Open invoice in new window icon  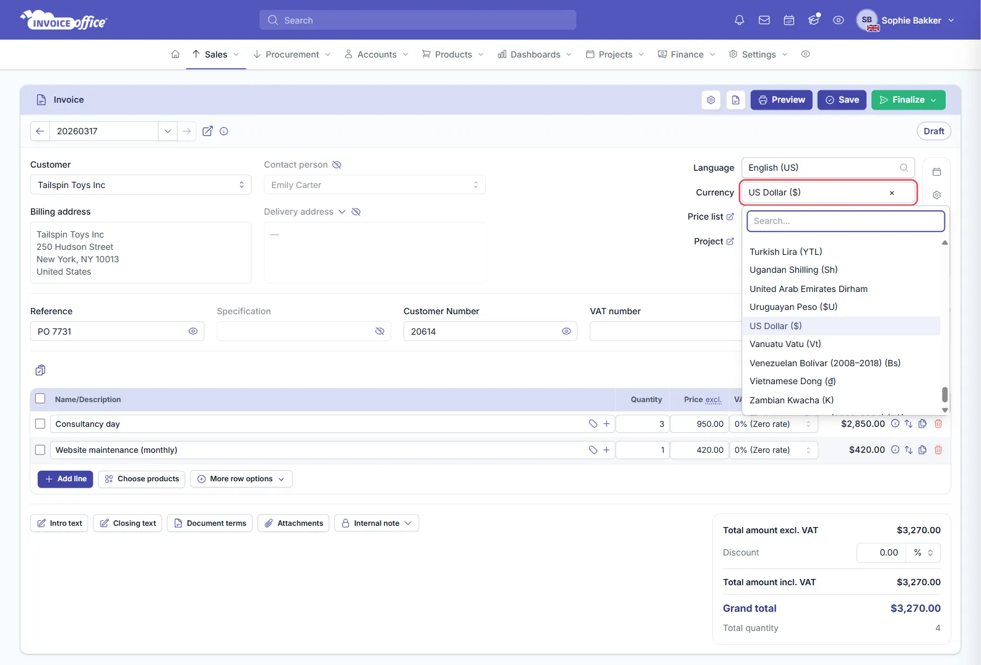pyautogui.click(x=207, y=131)
